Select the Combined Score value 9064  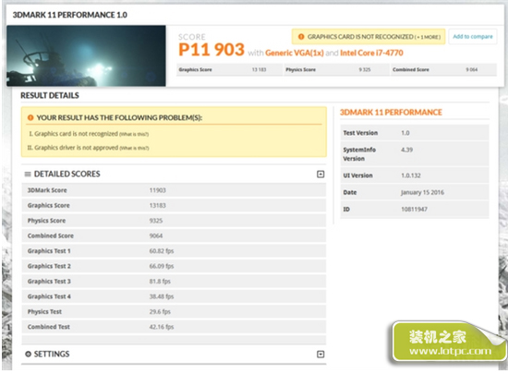pyautogui.click(x=156, y=236)
